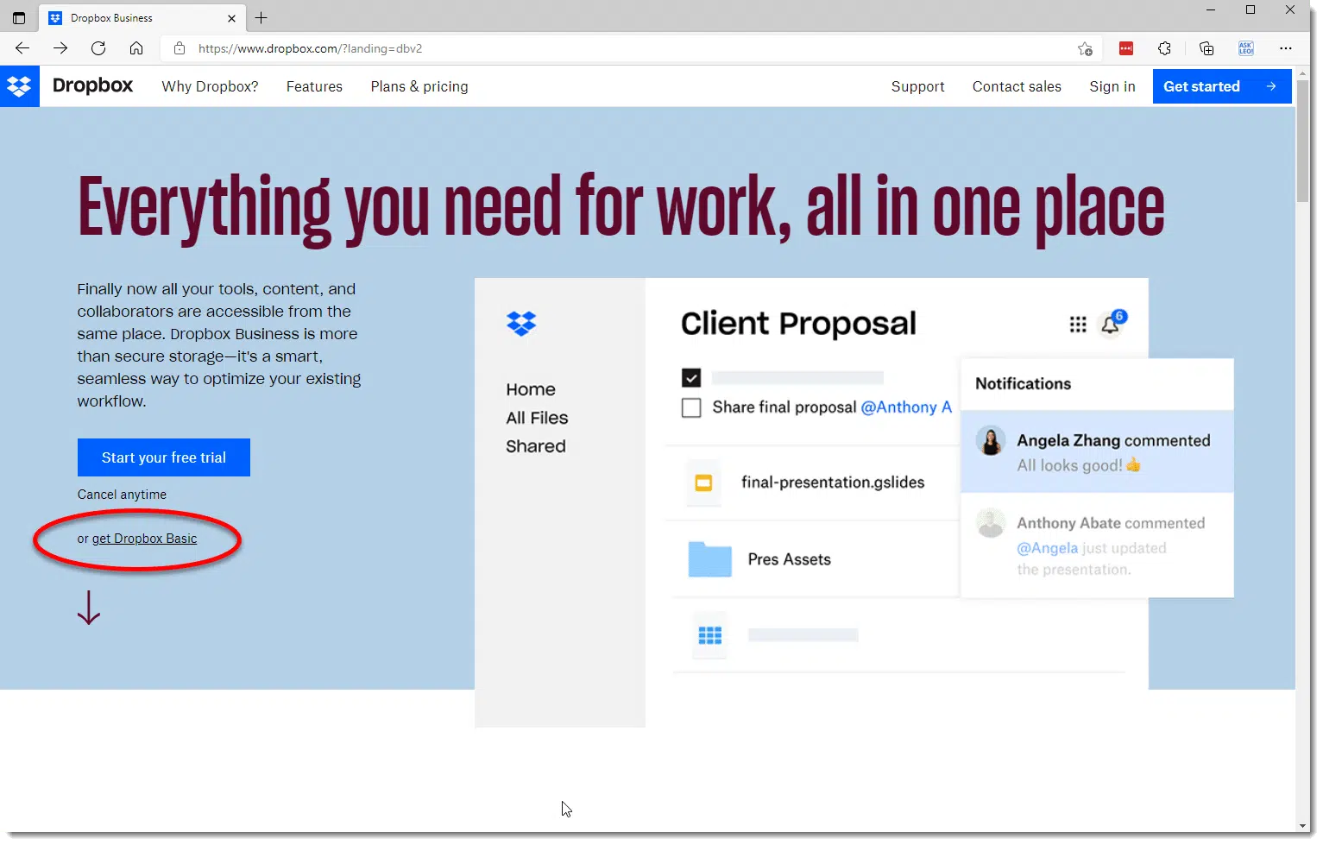Open the notification bell with badge
The width and height of the screenshot is (1323, 845).
tap(1112, 324)
